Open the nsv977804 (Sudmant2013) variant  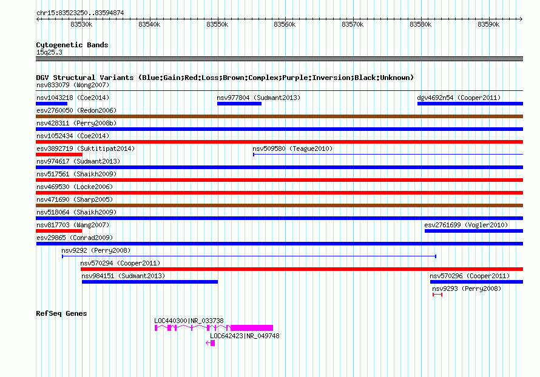click(258, 98)
